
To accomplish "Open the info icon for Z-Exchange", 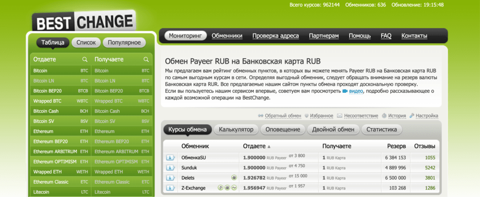I will tap(170, 188).
